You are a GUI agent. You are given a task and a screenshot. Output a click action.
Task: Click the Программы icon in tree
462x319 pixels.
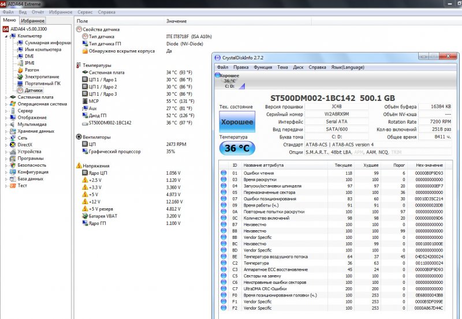(x=13, y=158)
